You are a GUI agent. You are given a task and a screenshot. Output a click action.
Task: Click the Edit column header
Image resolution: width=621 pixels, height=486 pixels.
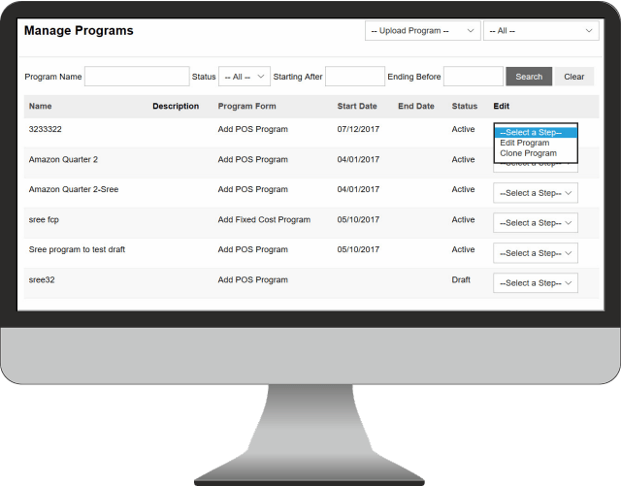point(501,106)
